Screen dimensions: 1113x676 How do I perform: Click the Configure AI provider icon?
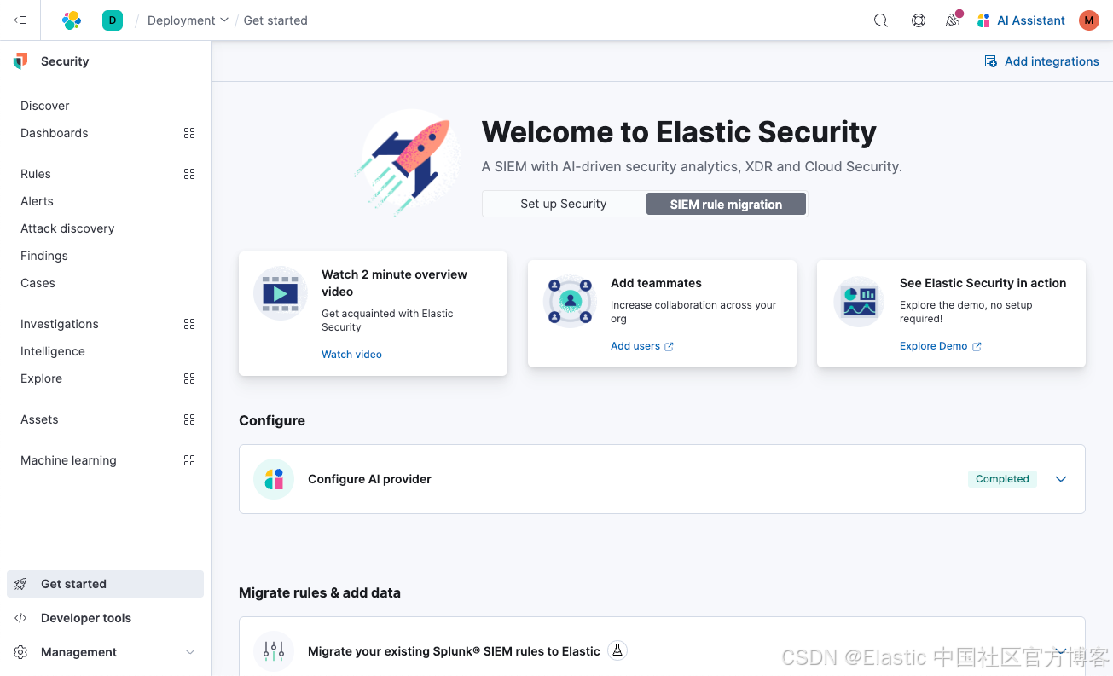point(274,479)
